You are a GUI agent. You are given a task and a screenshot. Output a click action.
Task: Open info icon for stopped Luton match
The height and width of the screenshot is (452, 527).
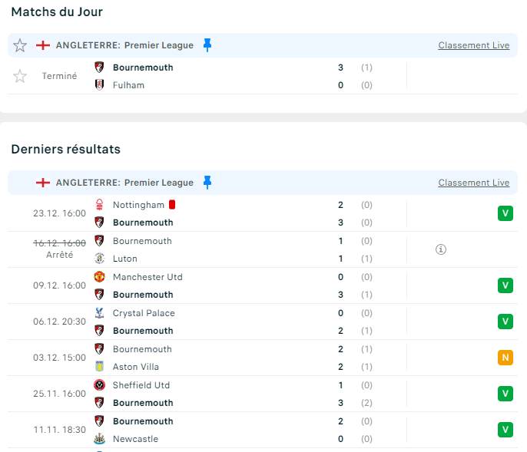[441, 249]
